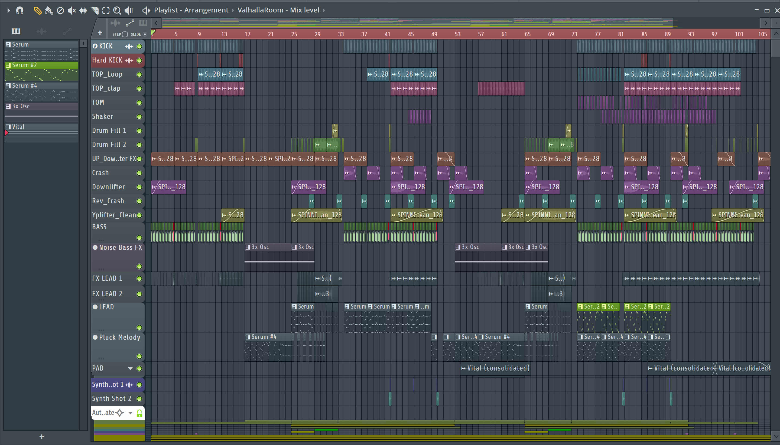Mute the TOP_Loop track

point(139,75)
